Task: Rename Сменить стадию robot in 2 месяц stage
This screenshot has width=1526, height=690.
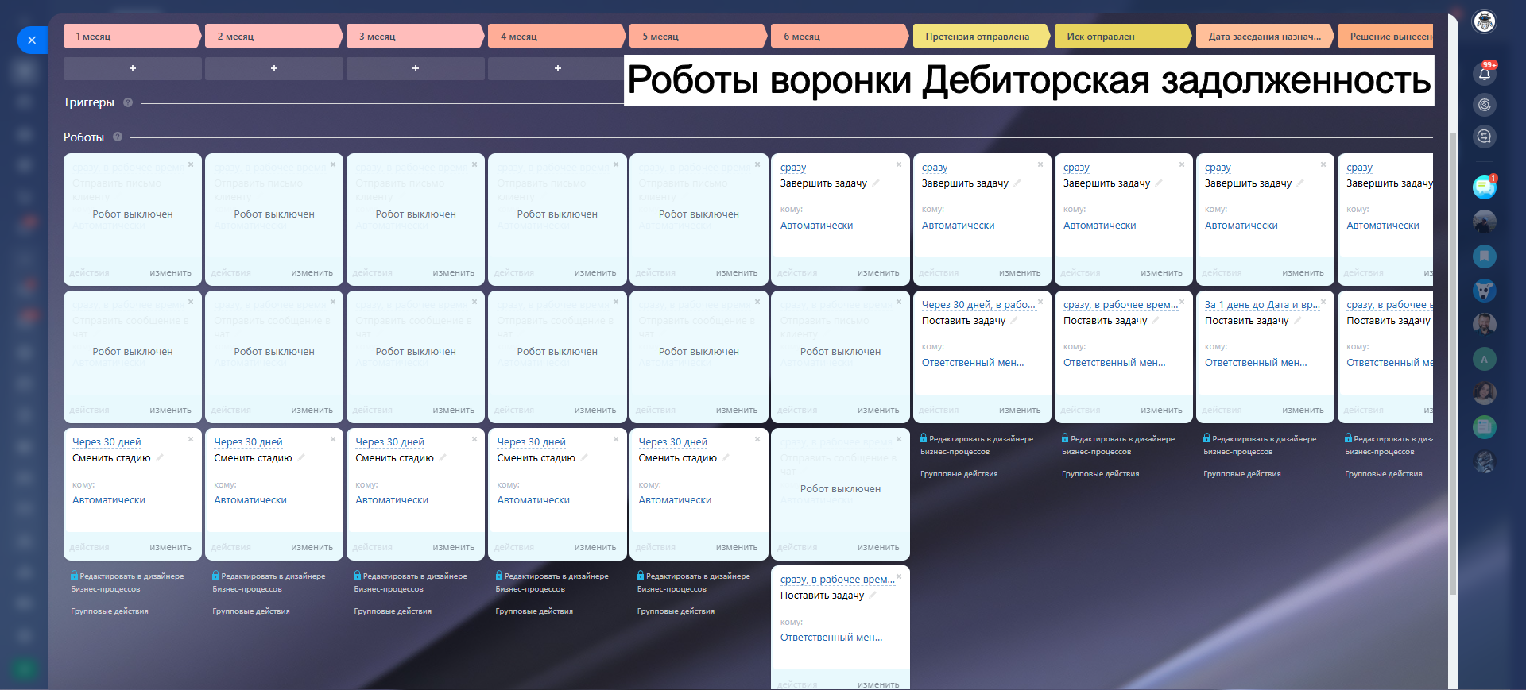Action: [300, 457]
